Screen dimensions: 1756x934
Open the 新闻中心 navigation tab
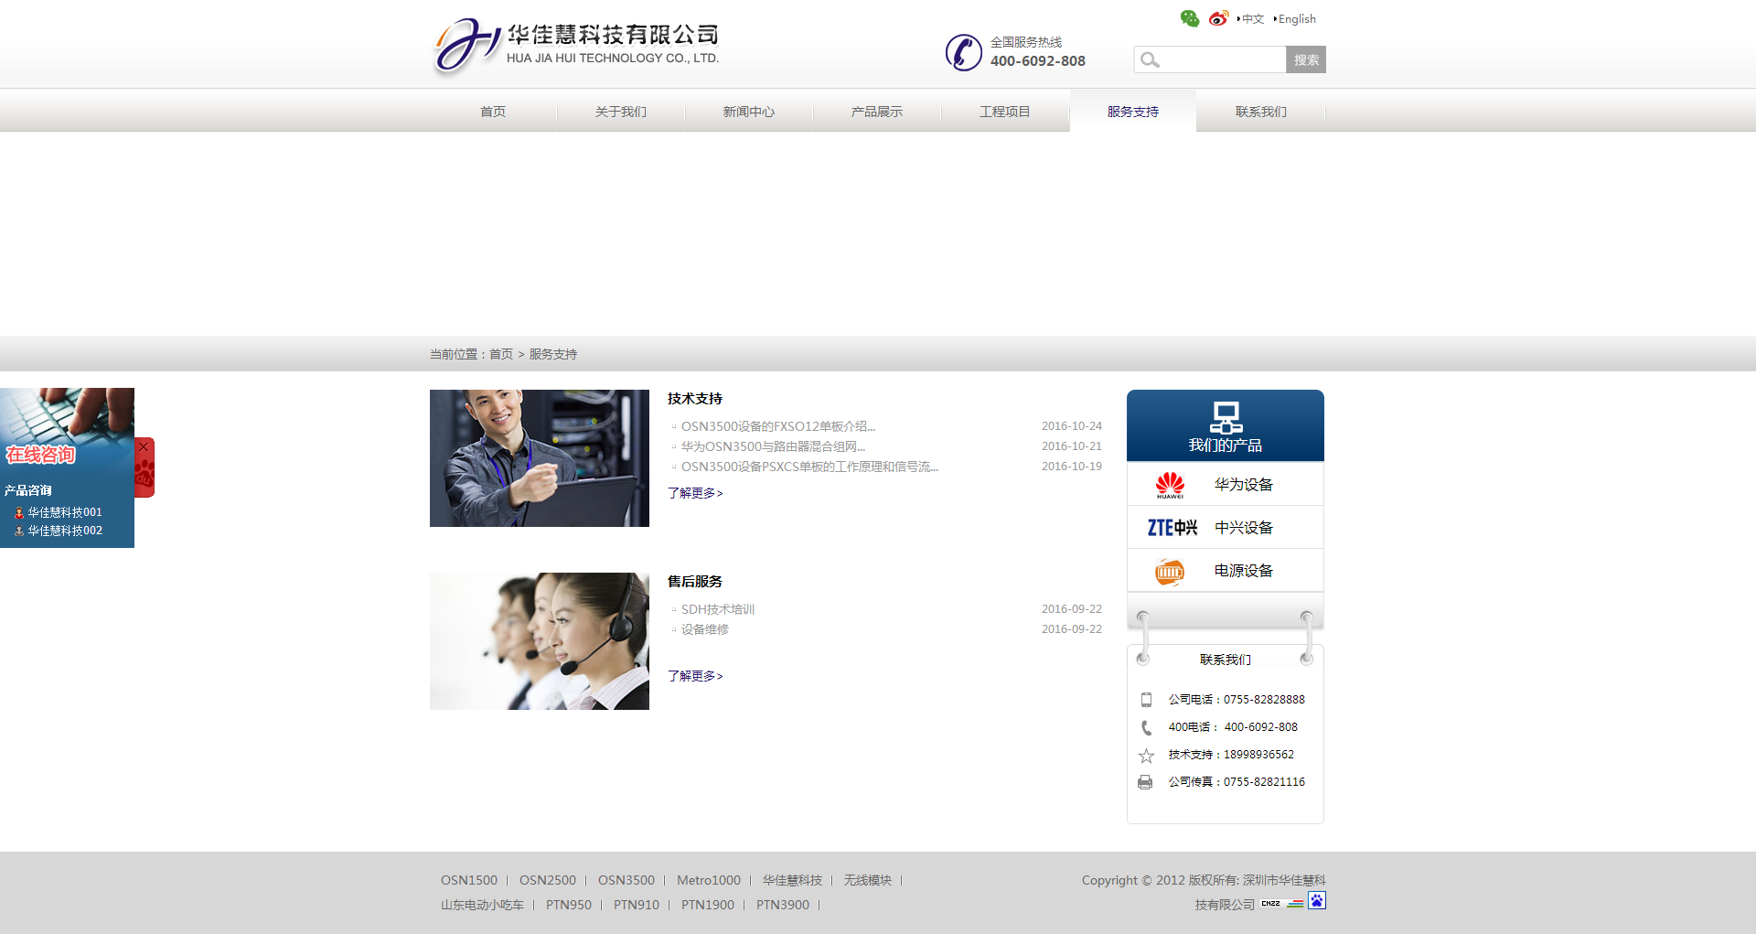(749, 112)
